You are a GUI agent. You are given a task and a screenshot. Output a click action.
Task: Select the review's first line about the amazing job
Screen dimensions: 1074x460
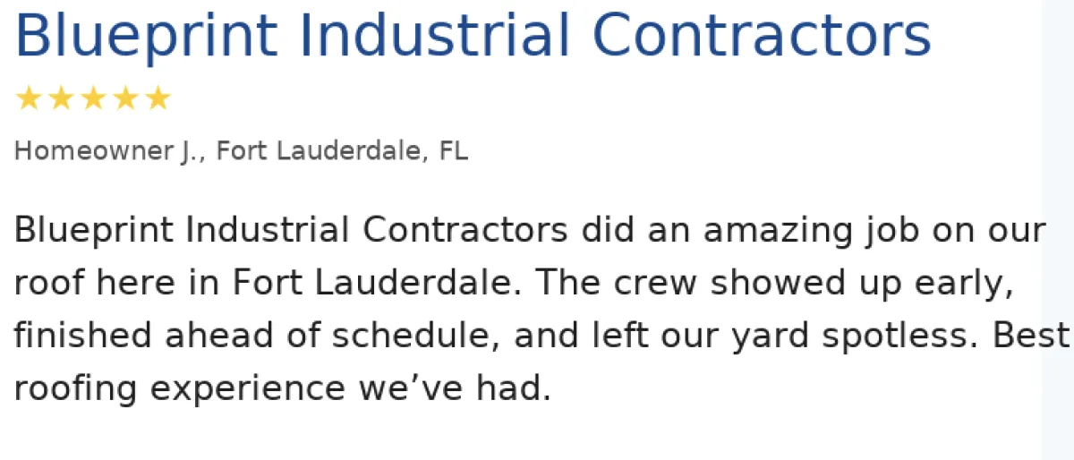coord(530,232)
